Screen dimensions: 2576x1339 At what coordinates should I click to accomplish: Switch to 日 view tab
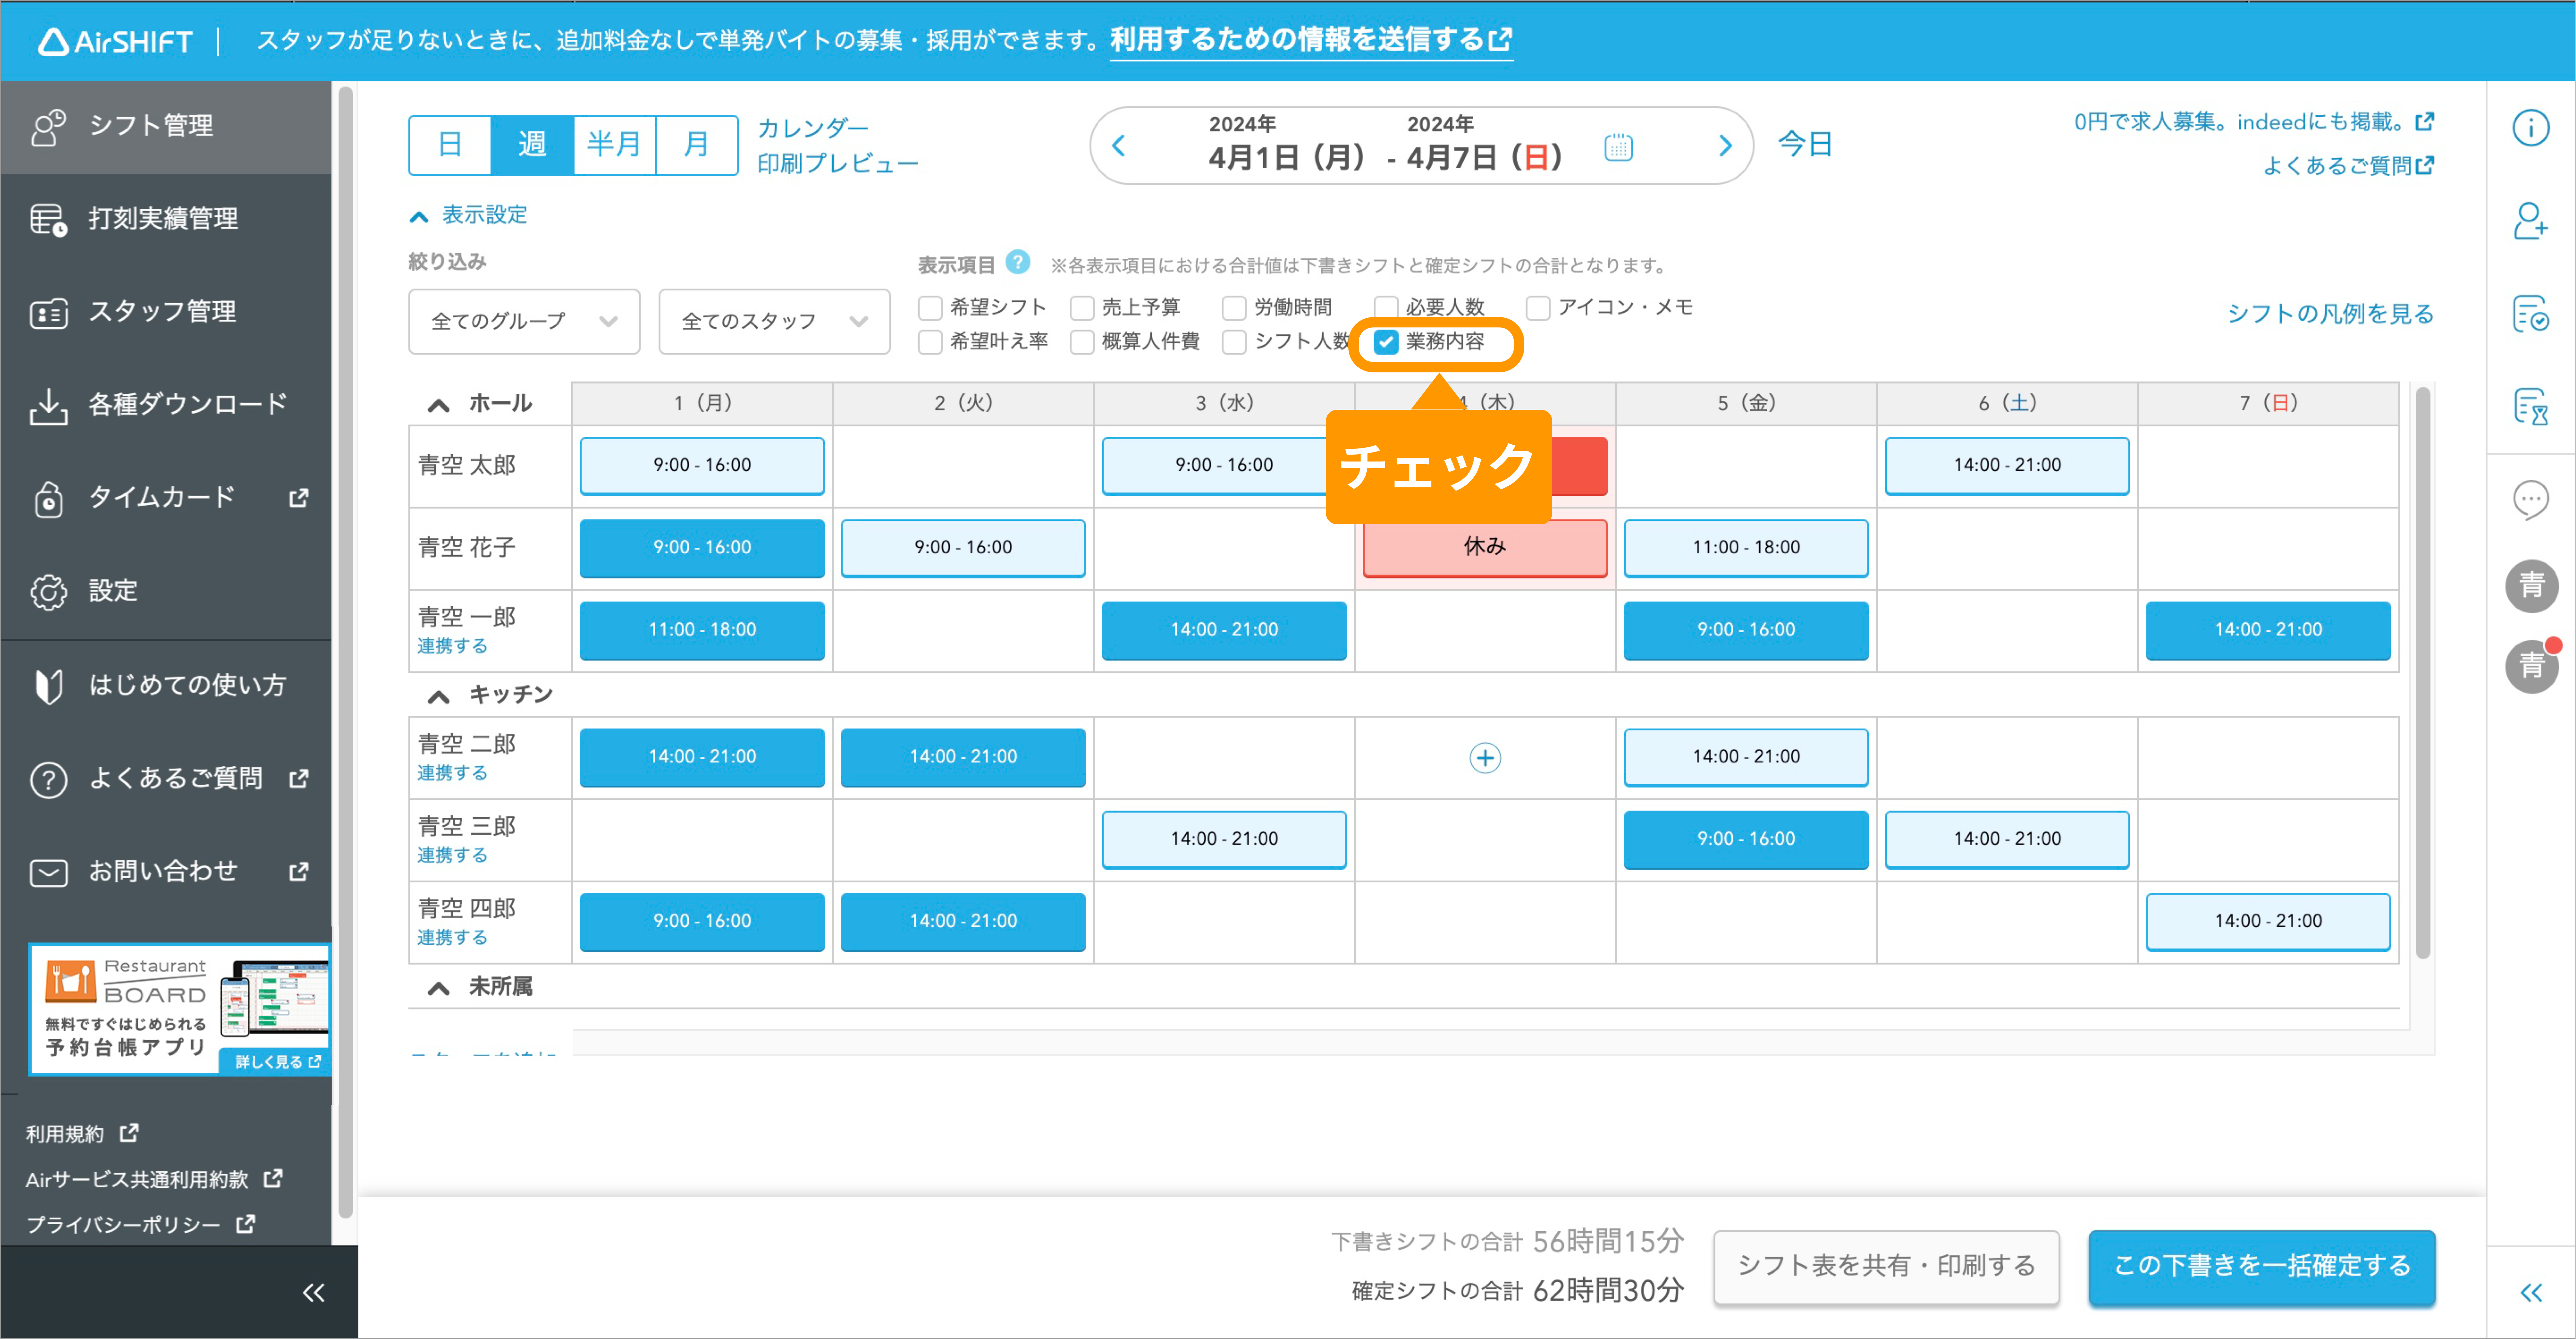click(450, 145)
